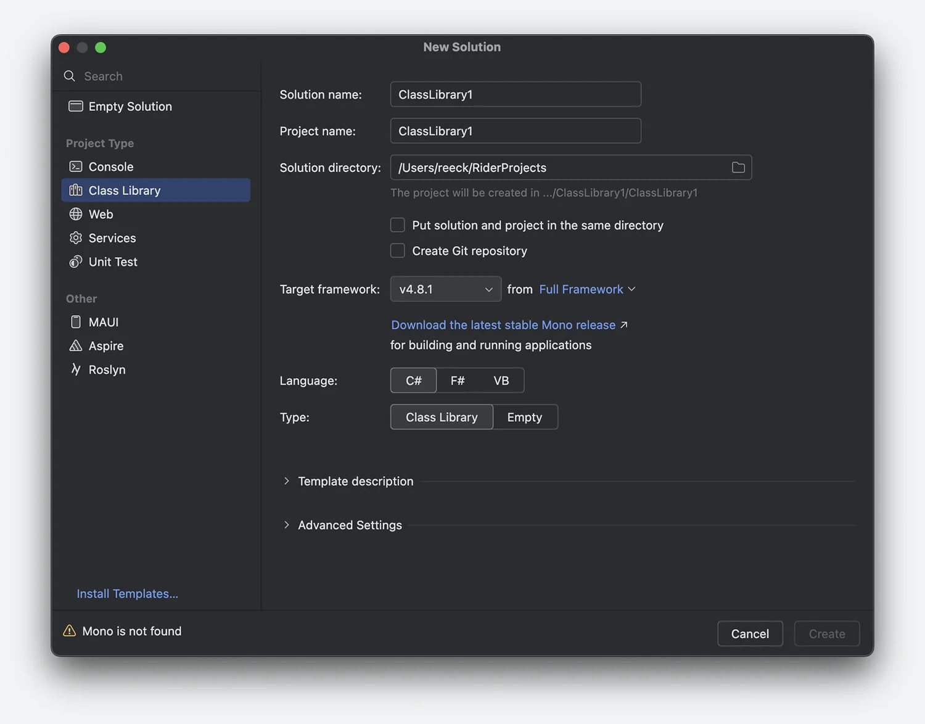Image resolution: width=925 pixels, height=724 pixels.
Task: Click into the Solution name field
Action: [515, 94]
